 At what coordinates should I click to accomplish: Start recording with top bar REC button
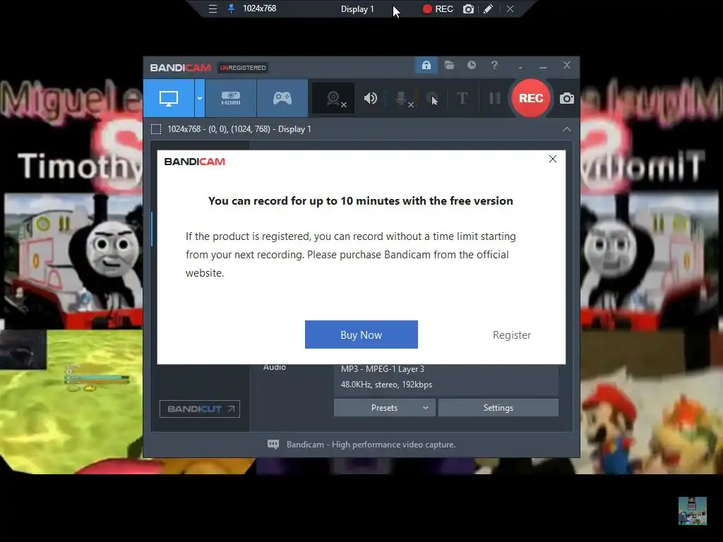[x=438, y=9]
